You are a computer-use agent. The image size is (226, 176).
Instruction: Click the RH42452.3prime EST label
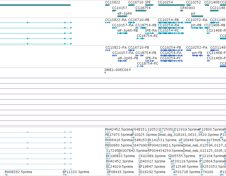[120, 161]
